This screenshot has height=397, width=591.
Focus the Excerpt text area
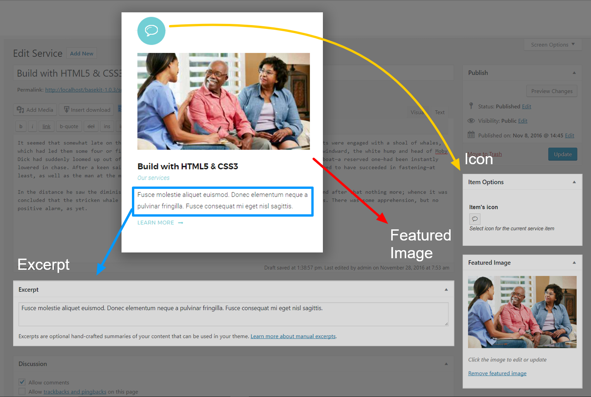(233, 314)
